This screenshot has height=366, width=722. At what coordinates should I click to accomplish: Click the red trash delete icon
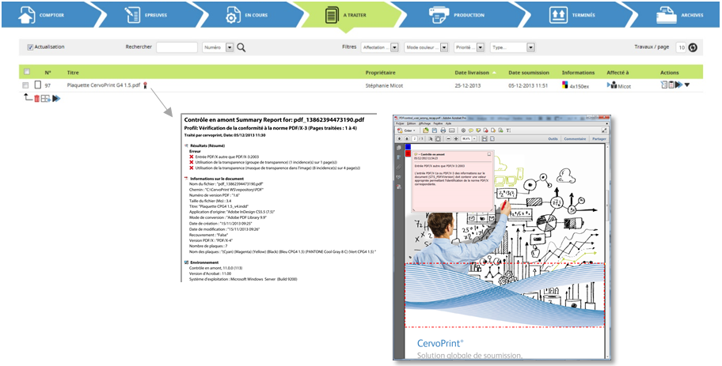(x=36, y=98)
